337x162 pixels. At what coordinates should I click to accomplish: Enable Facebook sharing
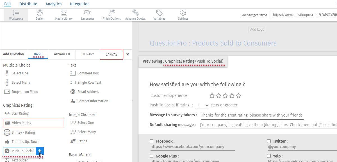click(151, 141)
